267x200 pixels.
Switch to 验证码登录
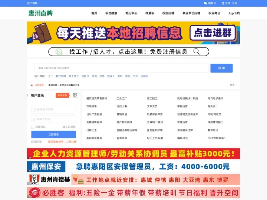pos(69,127)
